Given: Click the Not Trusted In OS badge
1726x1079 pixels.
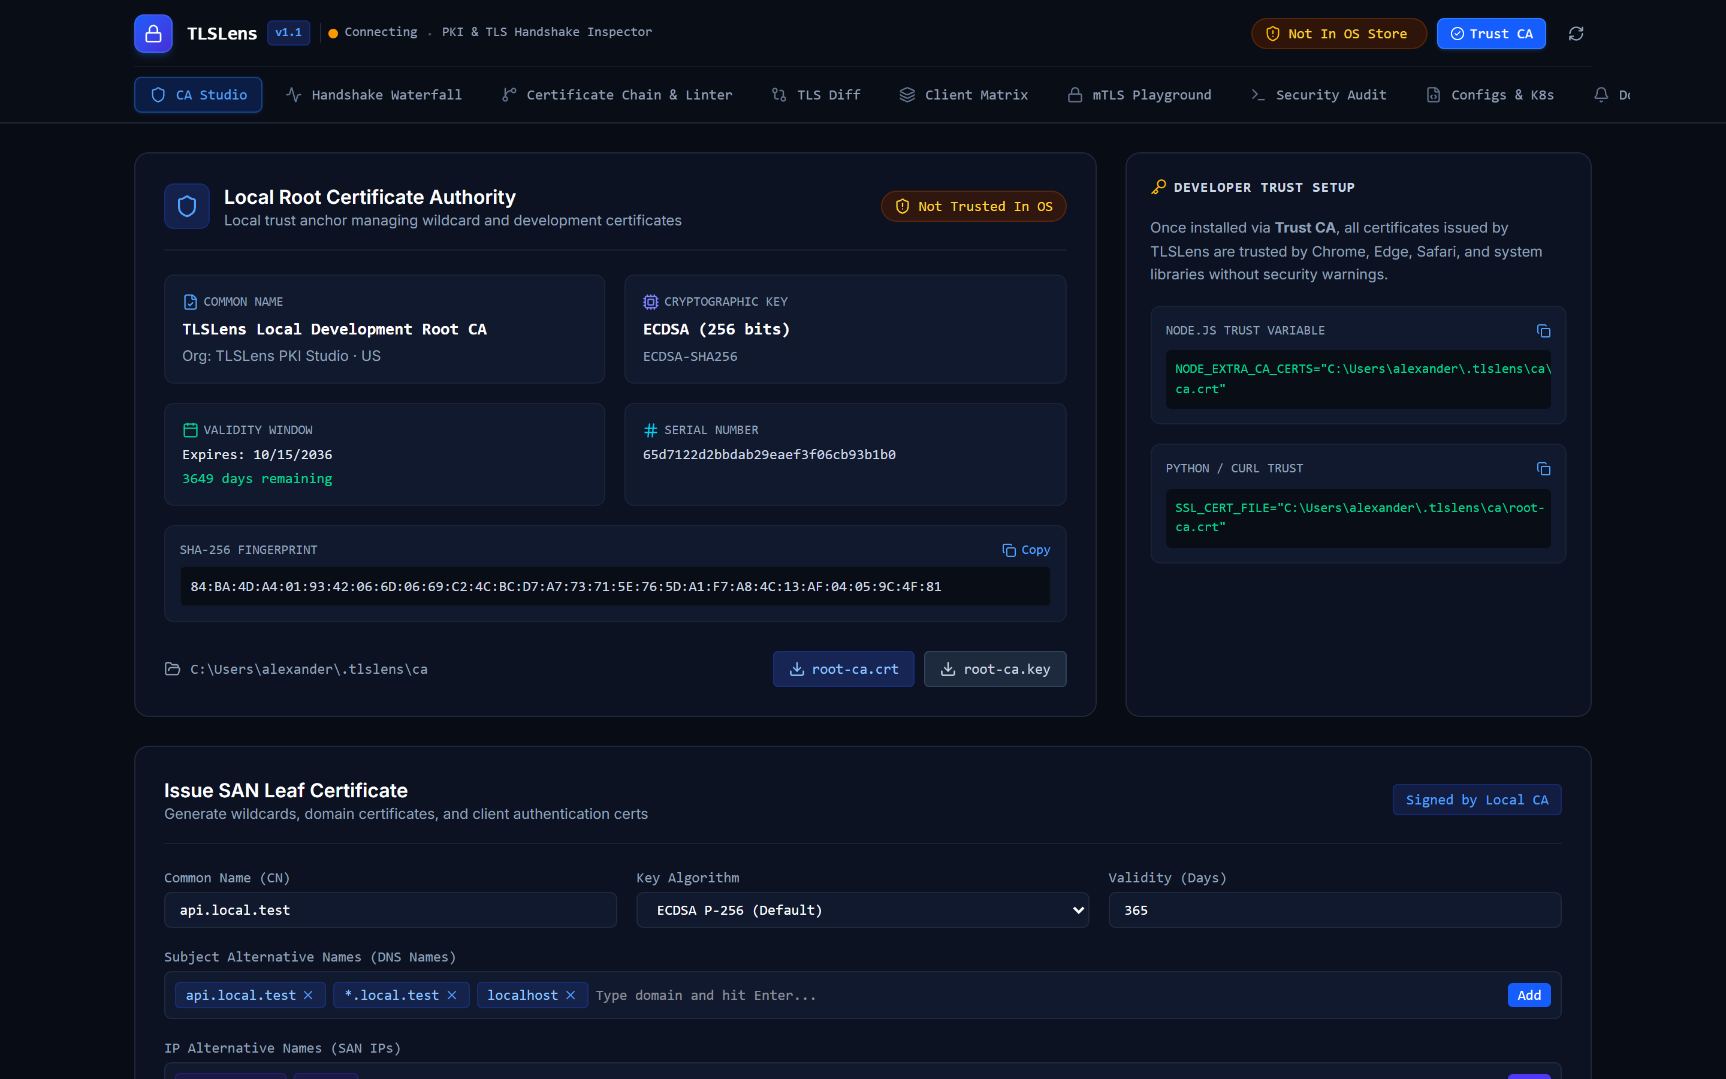Looking at the screenshot, I should [x=973, y=206].
